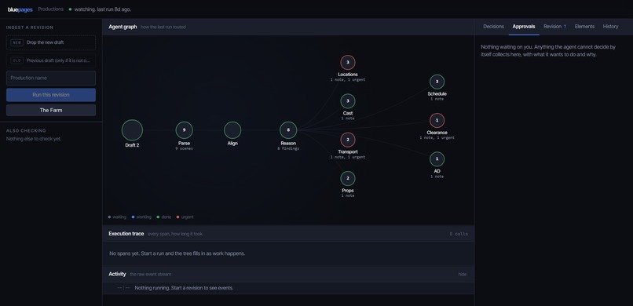Click the waiting legend dot
Viewport: 633px width, 306px height.
(x=109, y=217)
